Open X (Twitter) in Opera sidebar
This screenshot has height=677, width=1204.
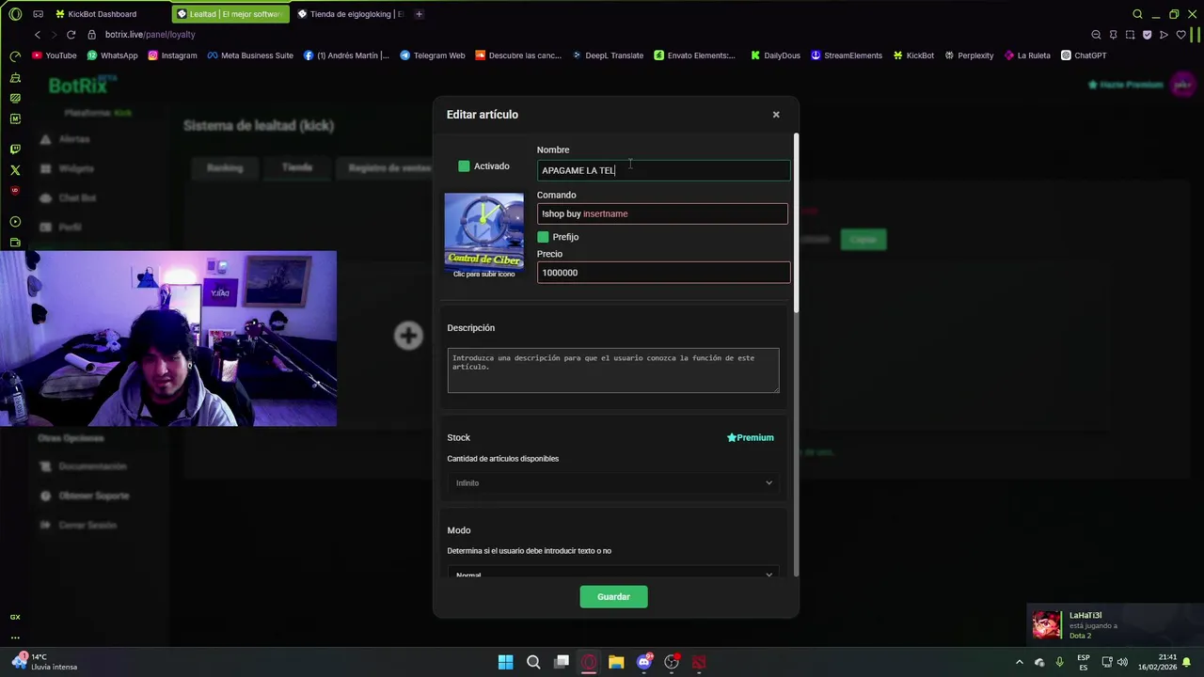pos(15,170)
